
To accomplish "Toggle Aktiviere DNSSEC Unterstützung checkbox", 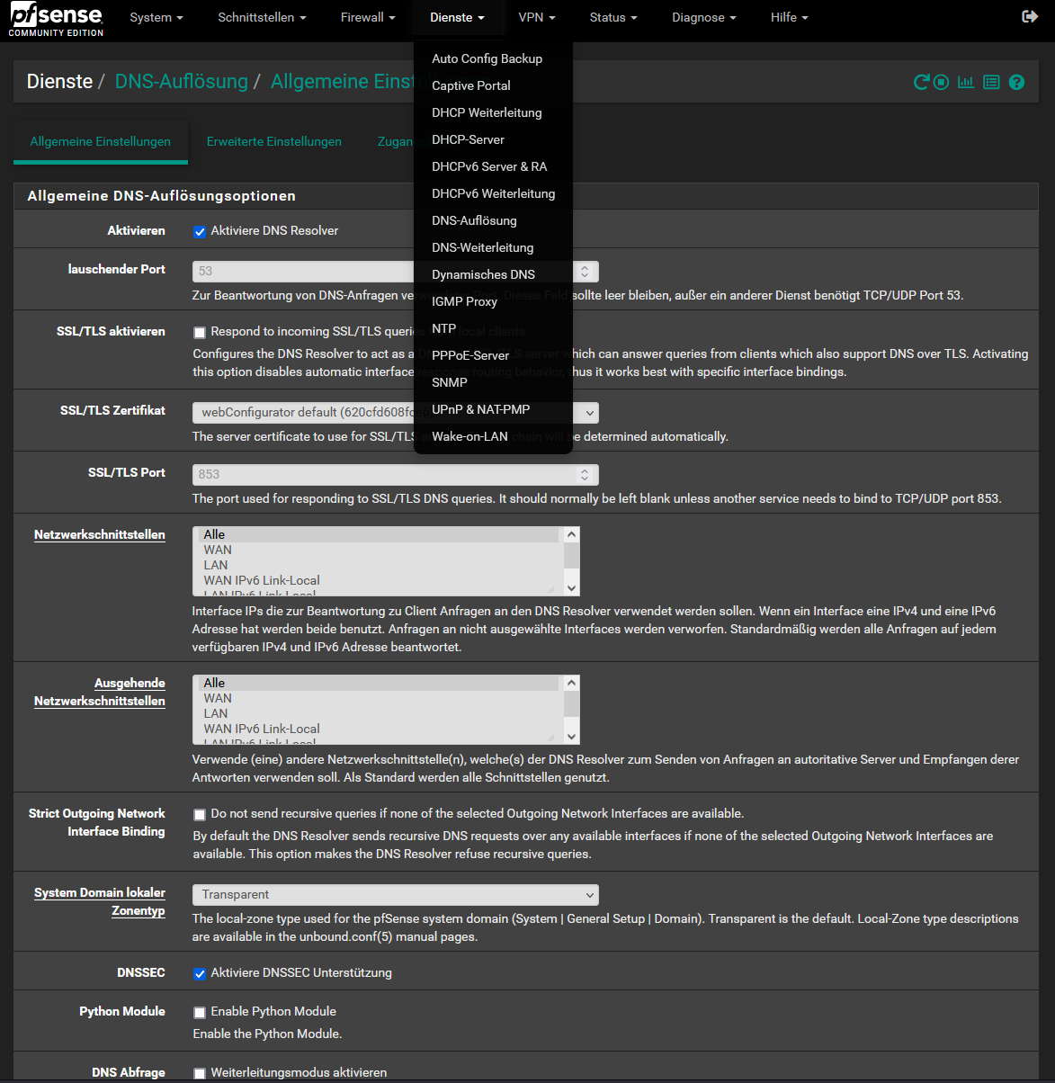I will point(200,974).
